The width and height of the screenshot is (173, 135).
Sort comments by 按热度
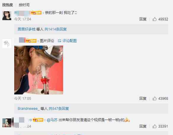pyautogui.click(x=7, y=5)
